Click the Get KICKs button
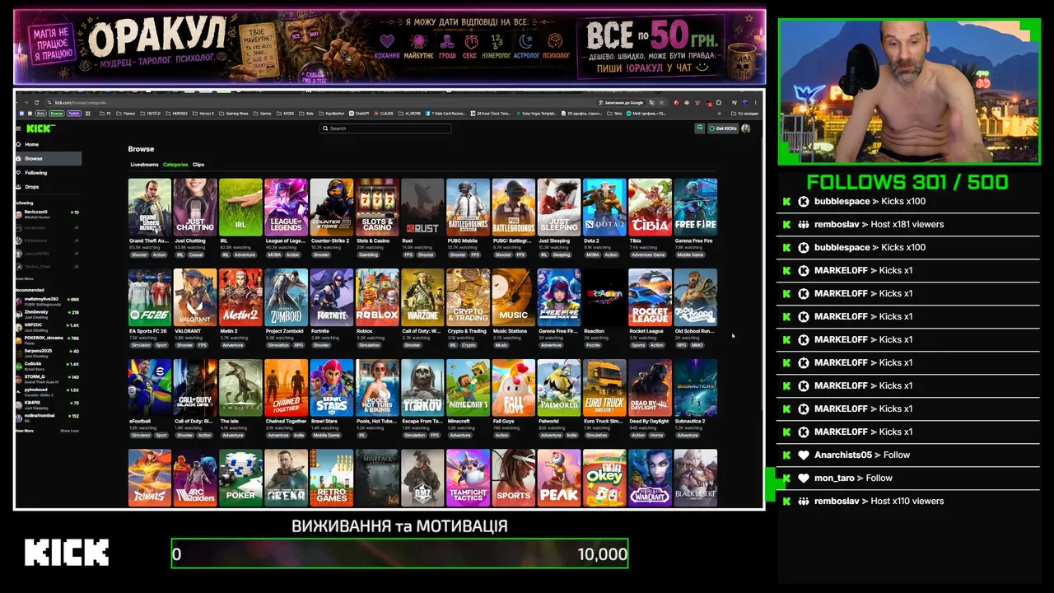1054x593 pixels. pos(723,128)
